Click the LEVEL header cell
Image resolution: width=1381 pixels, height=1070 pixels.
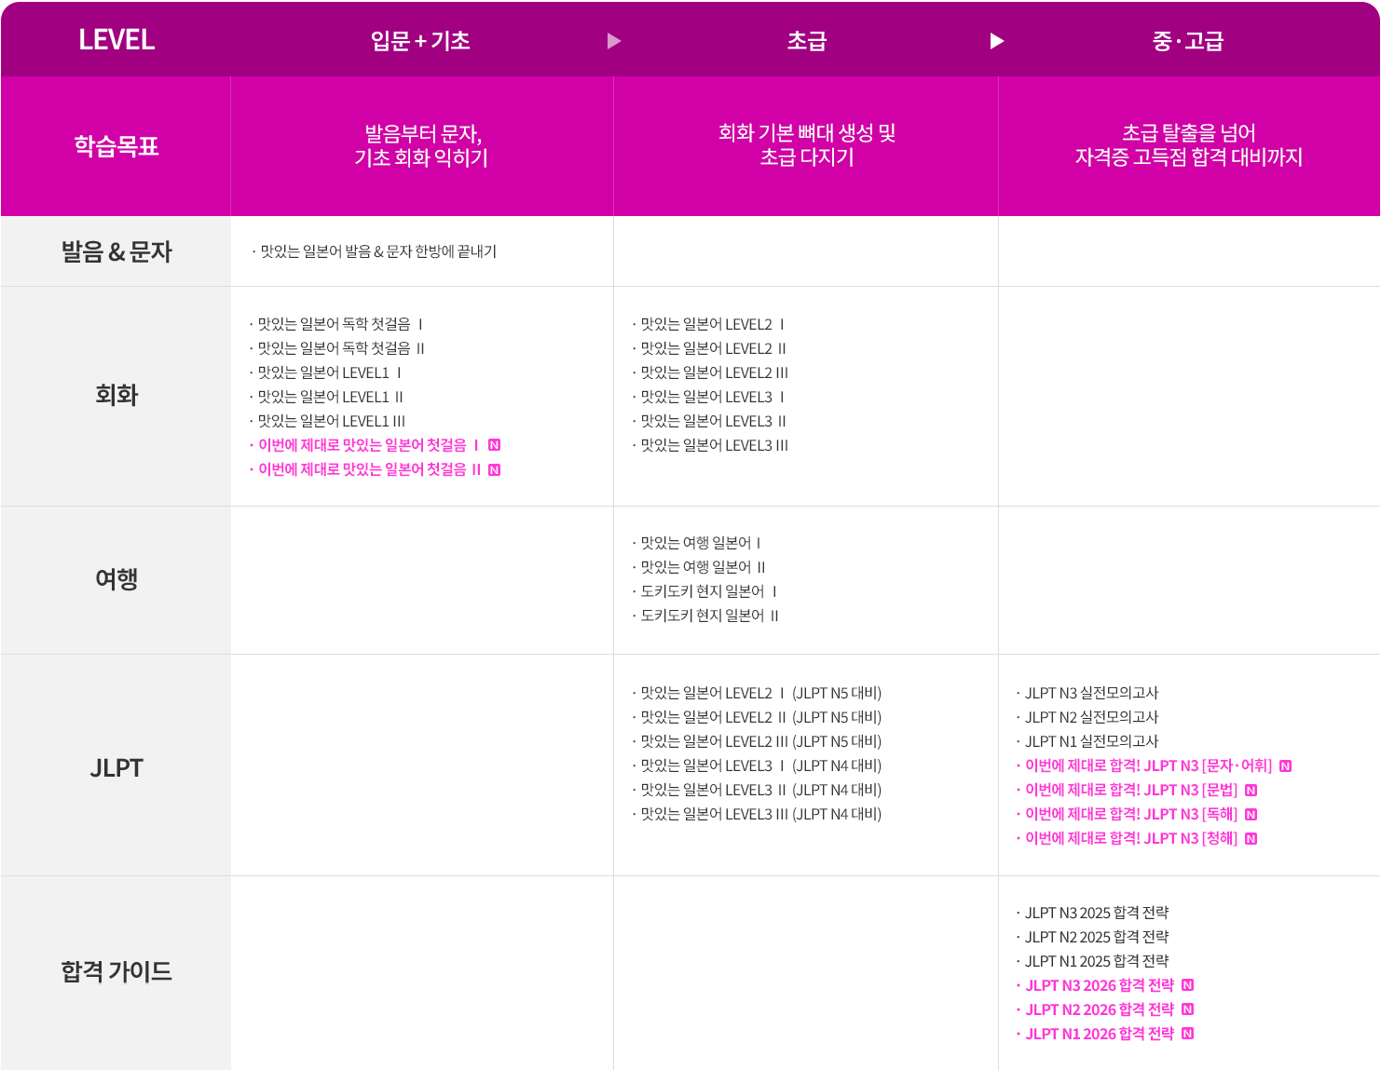click(x=116, y=40)
